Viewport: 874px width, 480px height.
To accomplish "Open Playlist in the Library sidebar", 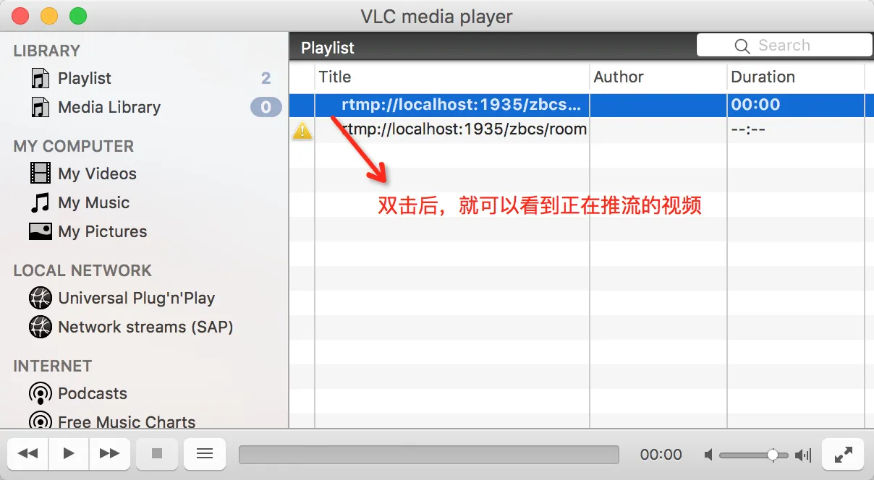I will [85, 78].
